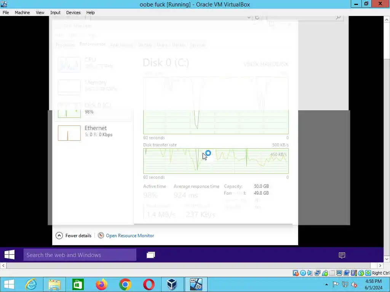Switch to the Performance tab
Viewport: 390px width, 292px height.
click(x=92, y=44)
